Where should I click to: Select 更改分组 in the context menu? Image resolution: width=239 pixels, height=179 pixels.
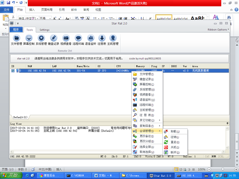coord(147,141)
